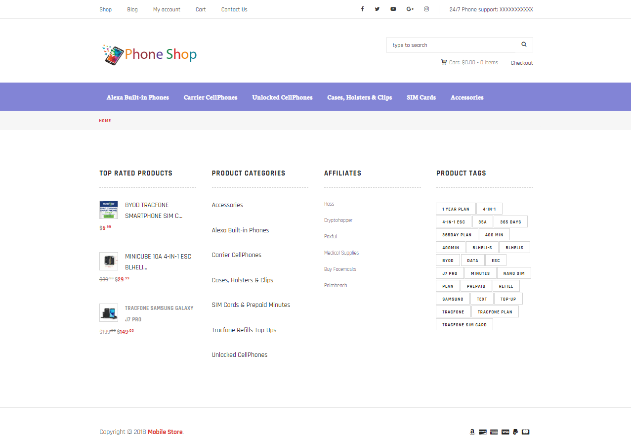Select the '365 DAYS' tag
Viewport: 631px width, 439px height.
point(510,221)
